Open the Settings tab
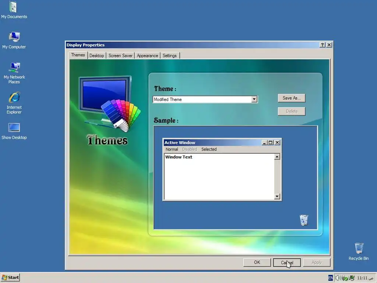This screenshot has height=283, width=377. tap(169, 56)
